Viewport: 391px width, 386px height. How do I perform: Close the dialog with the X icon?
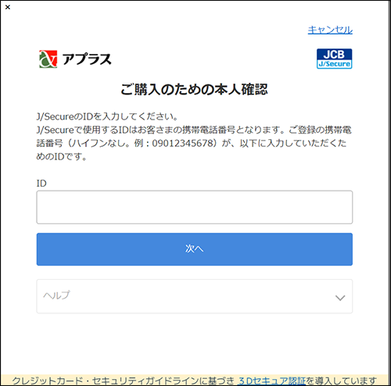[8, 7]
